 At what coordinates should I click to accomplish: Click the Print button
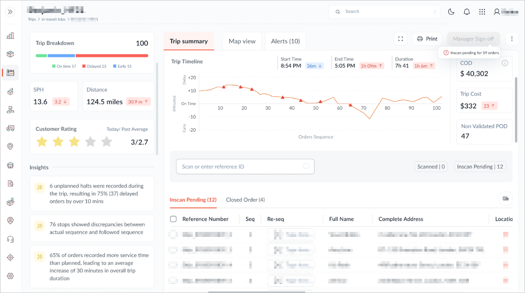click(427, 39)
